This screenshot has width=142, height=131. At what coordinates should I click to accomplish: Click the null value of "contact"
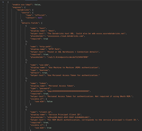click(x=40, y=18)
